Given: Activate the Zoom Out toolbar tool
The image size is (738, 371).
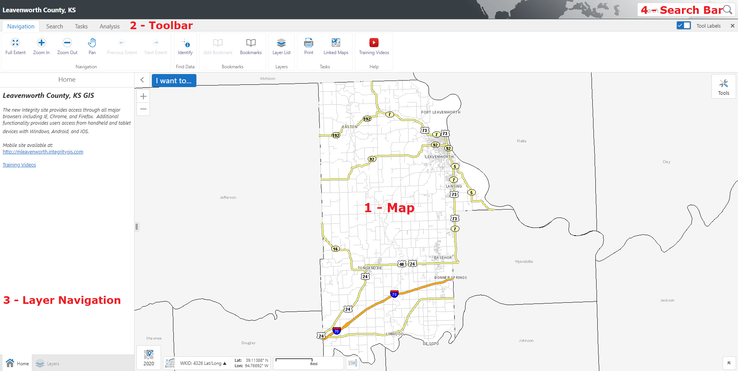Looking at the screenshot, I should (67, 47).
